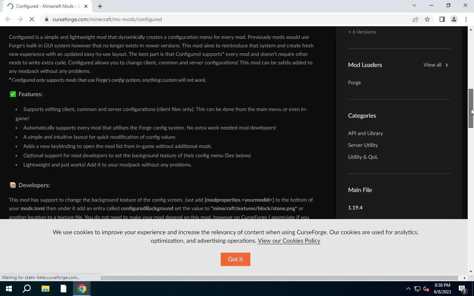Share this page icon
474x296 pixels.
pyautogui.click(x=415, y=19)
